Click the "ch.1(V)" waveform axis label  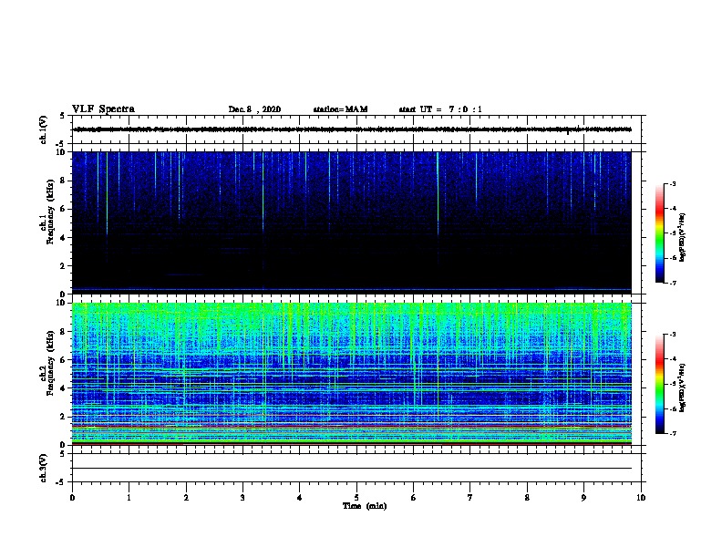coord(43,129)
